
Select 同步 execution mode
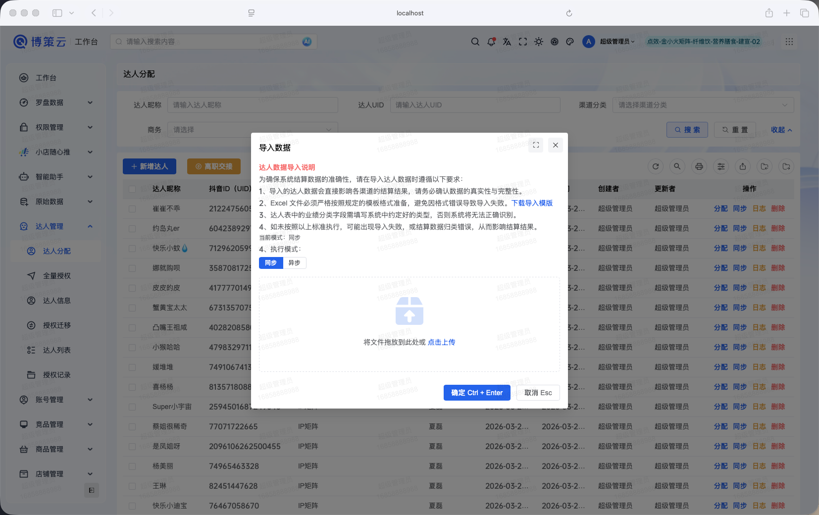[271, 263]
